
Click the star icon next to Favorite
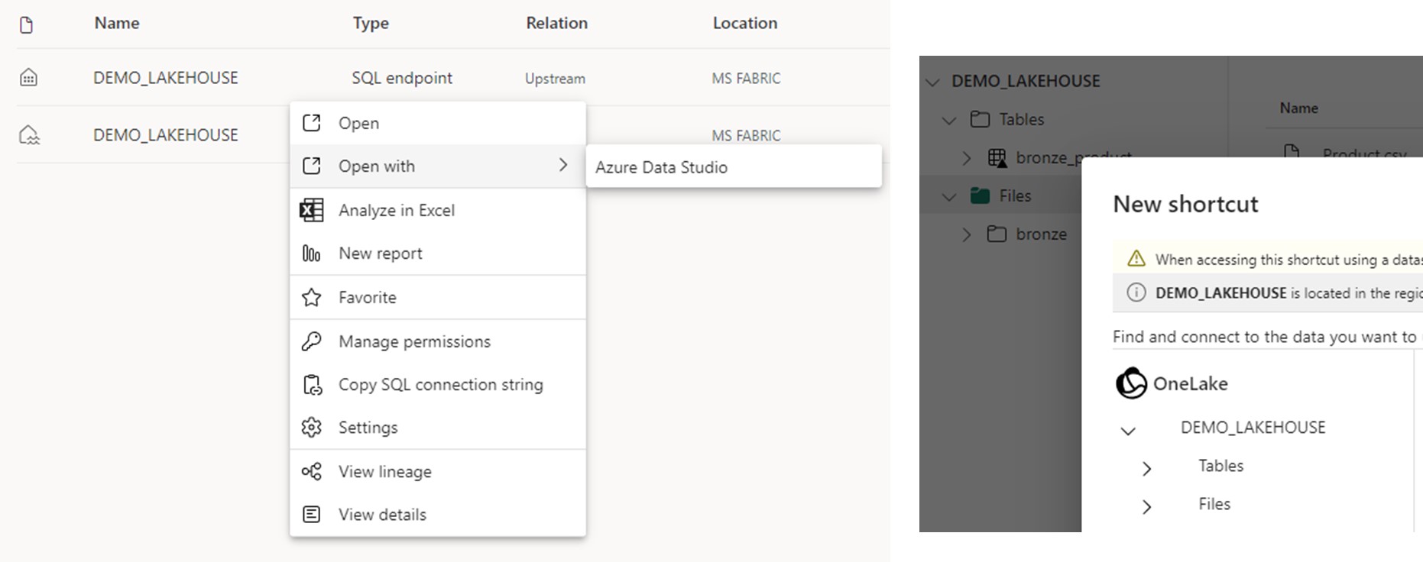point(311,297)
